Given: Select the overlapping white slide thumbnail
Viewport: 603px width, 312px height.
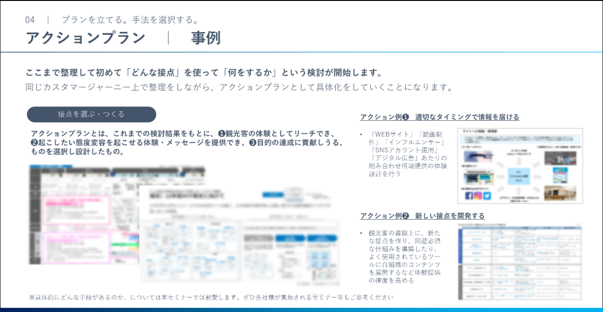Looking at the screenshot, I should (x=239, y=234).
